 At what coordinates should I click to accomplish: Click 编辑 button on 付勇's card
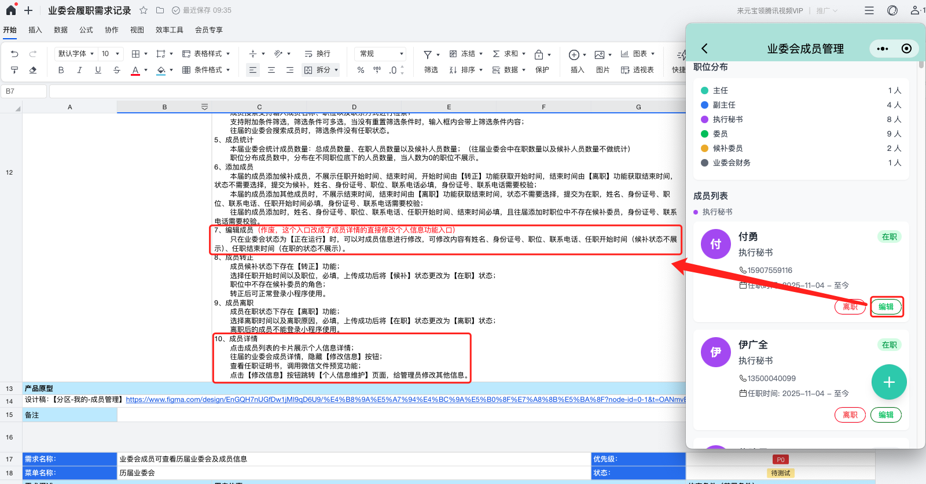pos(886,306)
